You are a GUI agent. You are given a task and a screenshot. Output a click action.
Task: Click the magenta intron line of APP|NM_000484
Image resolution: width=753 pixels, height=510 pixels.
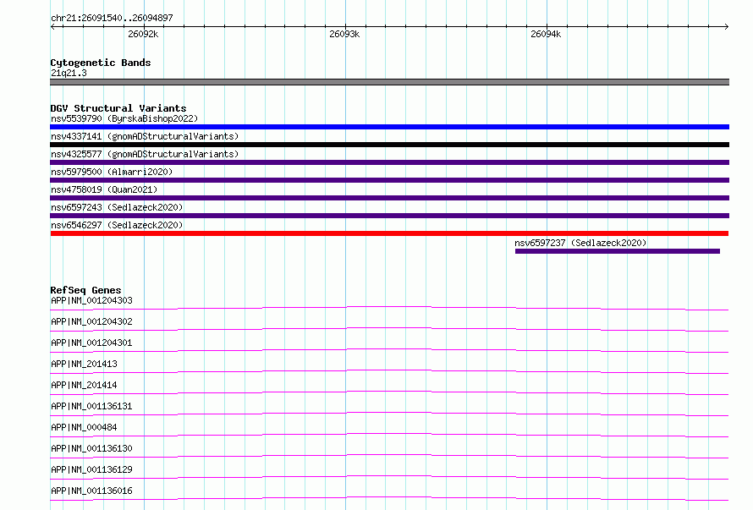tap(389, 434)
